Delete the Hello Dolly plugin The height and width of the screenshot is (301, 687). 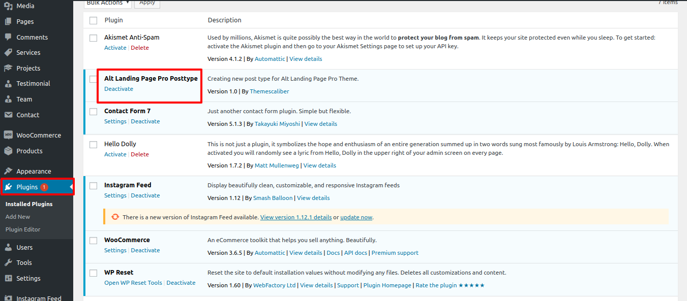(140, 154)
